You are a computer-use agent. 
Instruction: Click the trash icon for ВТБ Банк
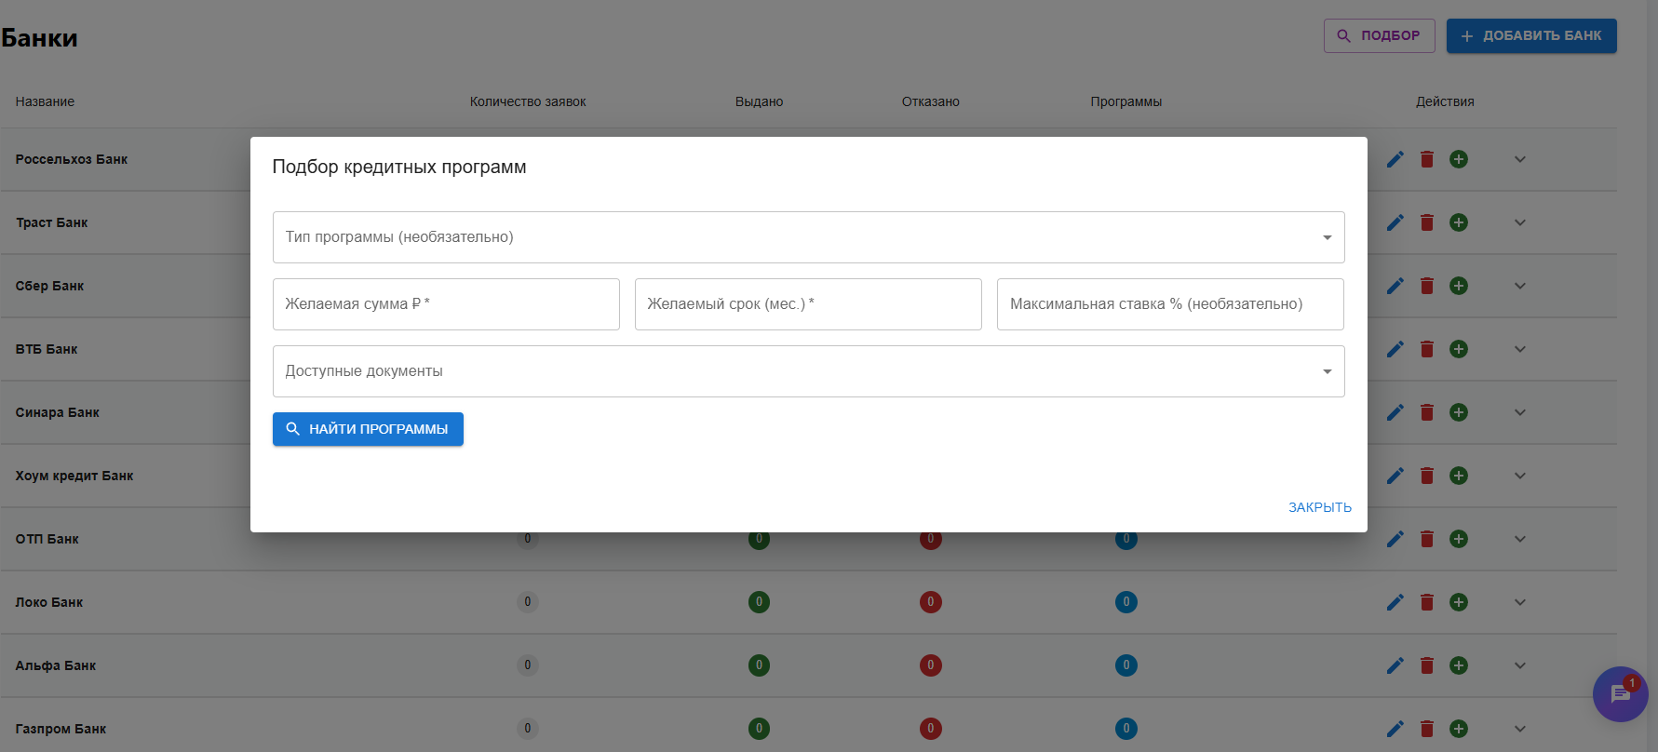[1426, 349]
